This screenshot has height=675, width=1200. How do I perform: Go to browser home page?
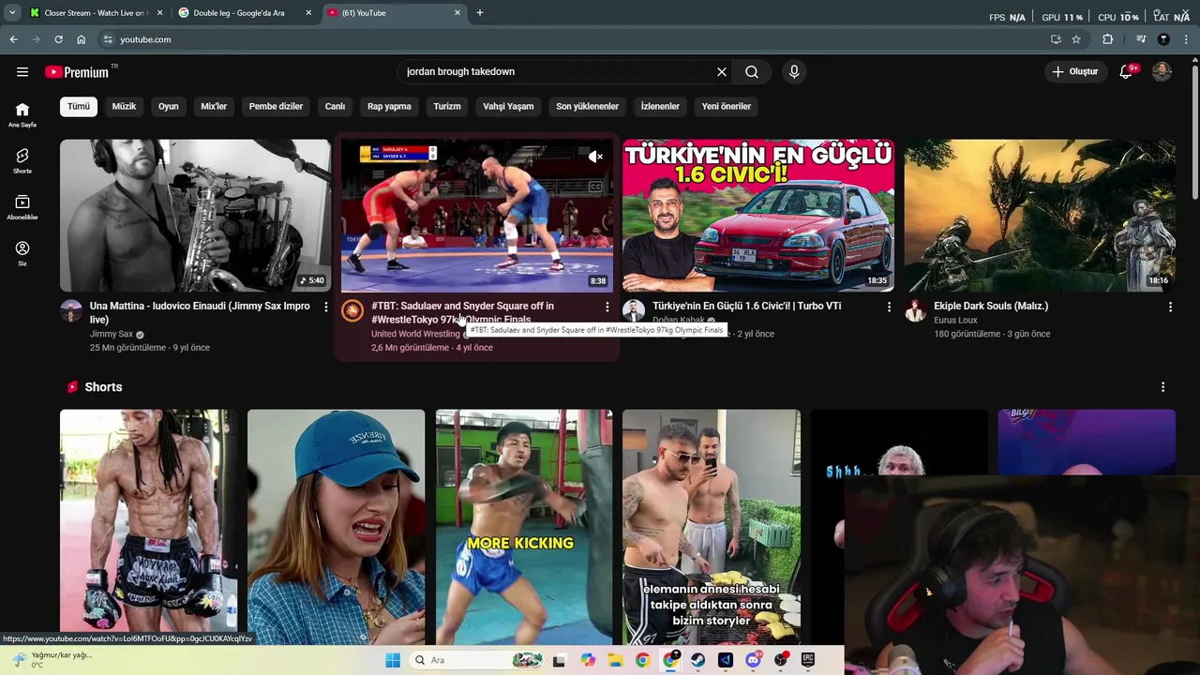pos(81,39)
